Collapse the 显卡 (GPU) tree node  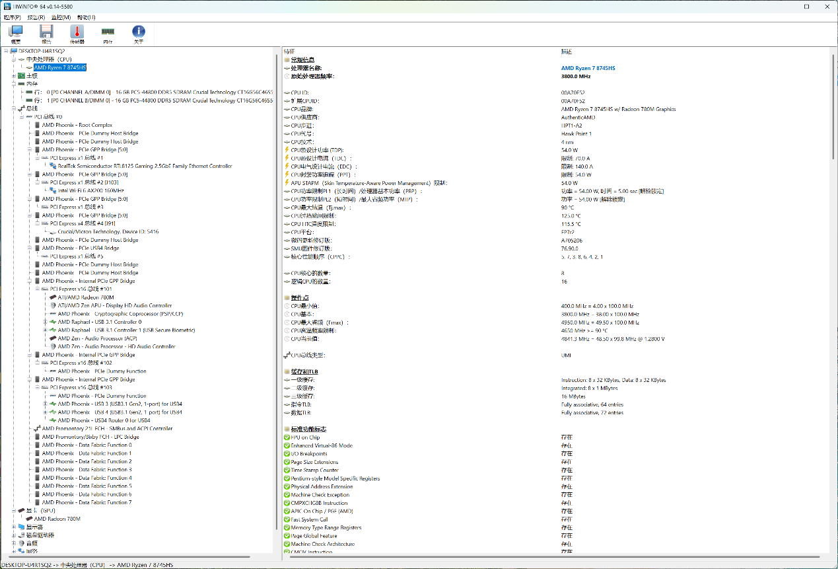14,511
